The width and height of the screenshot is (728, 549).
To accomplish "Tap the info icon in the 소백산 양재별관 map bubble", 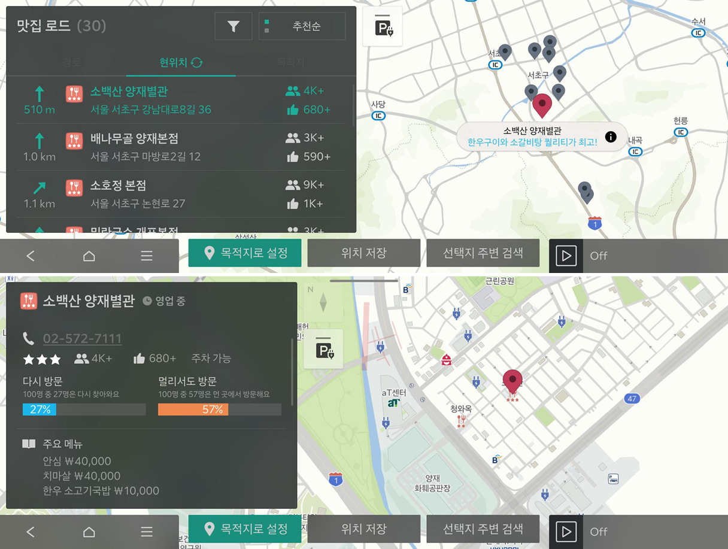I will pyautogui.click(x=610, y=137).
